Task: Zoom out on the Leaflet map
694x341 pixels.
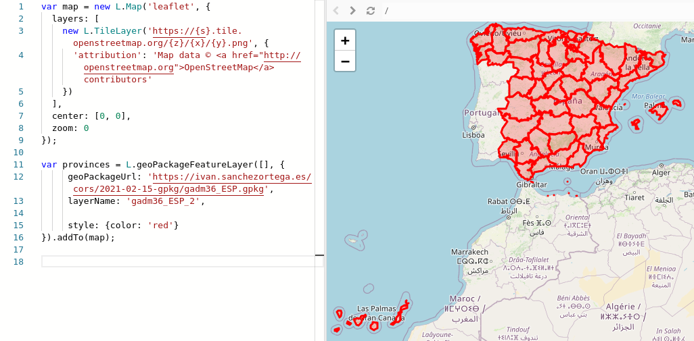Action: coord(345,61)
